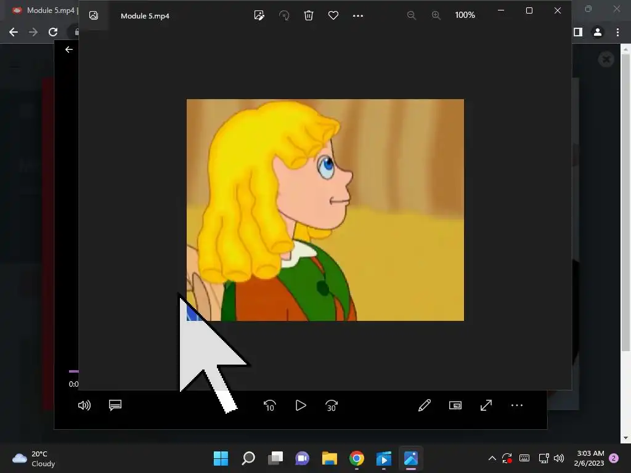Zoom in on the photo
This screenshot has width=631, height=473.
coord(436,15)
